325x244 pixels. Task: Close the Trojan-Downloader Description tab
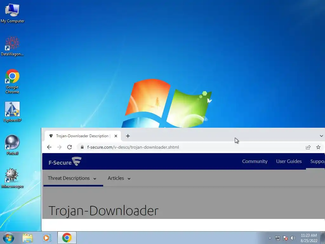116,136
